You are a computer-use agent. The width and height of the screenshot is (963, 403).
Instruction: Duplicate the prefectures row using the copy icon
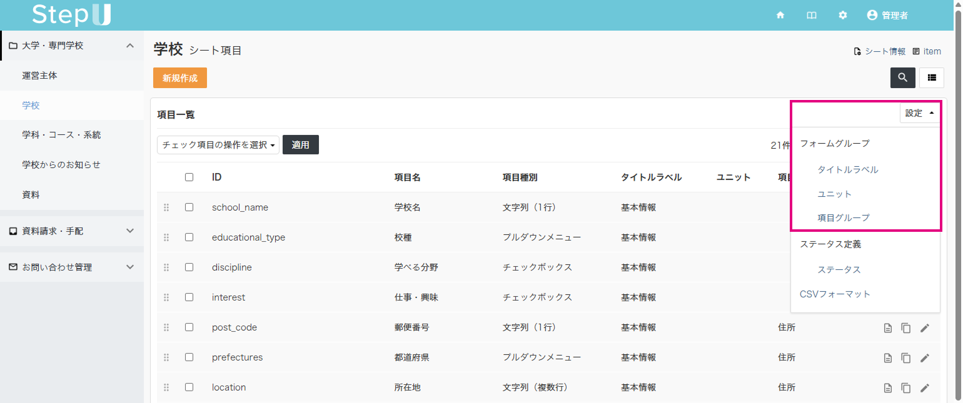[x=906, y=357]
